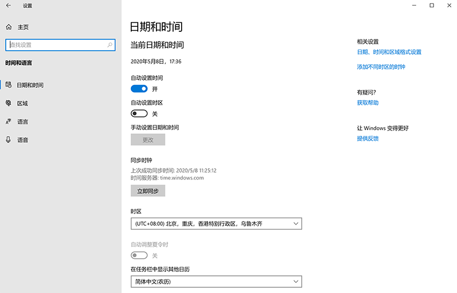Turn off 自动设置时间 toggle
The image size is (457, 293).
click(139, 89)
